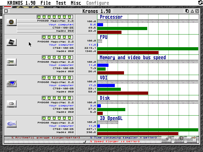Click PM8600 MagicMac 2.2 field in Processor section
Image resolution: width=203 pixels, height=152 pixels.
coord(45,21)
